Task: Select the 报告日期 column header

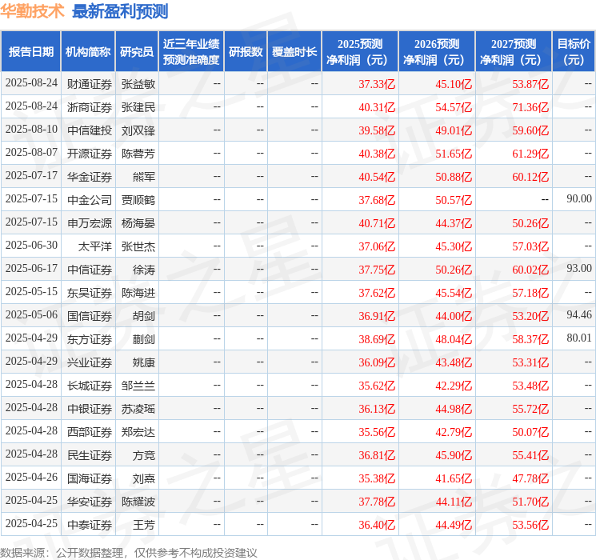Action: point(30,52)
